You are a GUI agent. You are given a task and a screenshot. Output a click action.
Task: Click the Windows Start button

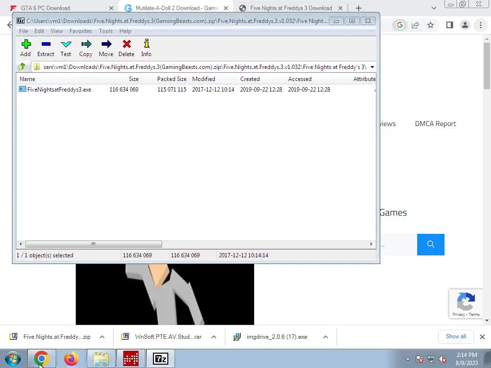click(13, 358)
